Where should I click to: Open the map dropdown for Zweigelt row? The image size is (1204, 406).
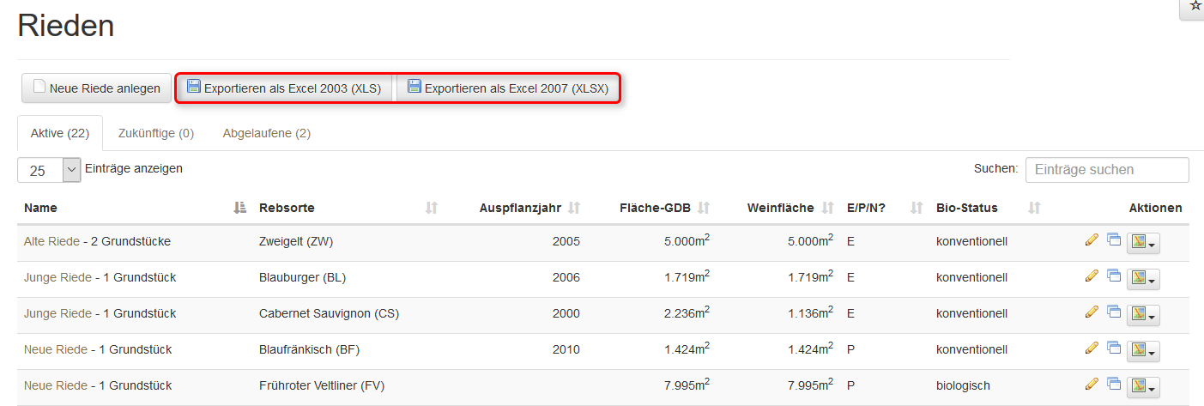(1143, 243)
